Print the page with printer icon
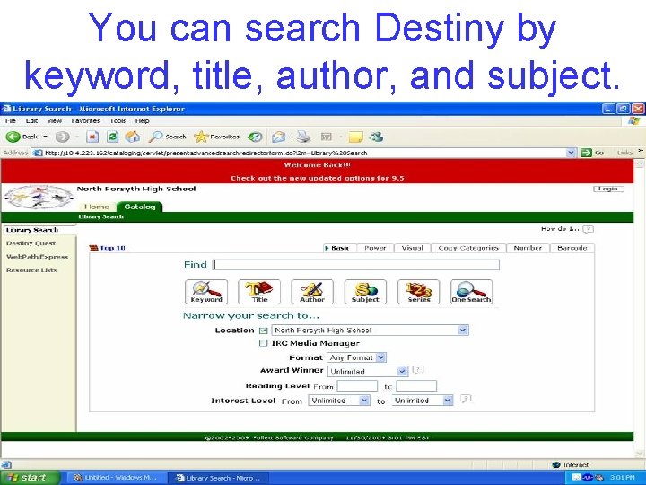 click(x=303, y=137)
